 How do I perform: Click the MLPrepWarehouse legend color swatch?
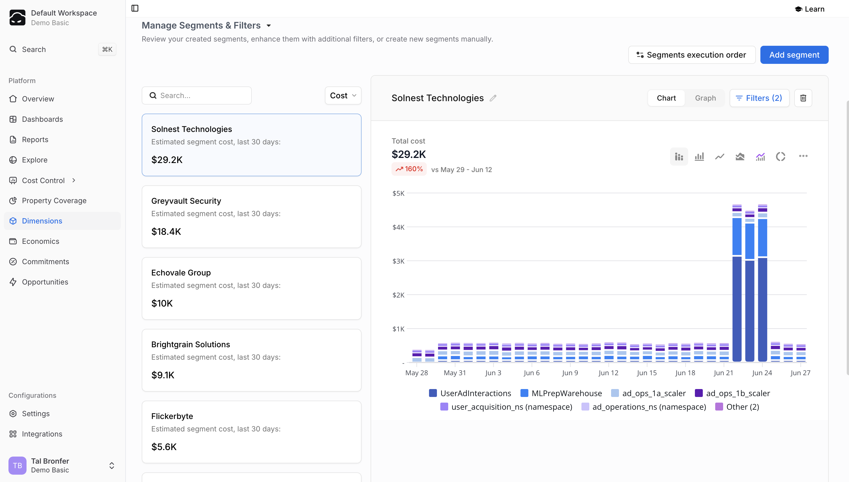[x=524, y=393]
